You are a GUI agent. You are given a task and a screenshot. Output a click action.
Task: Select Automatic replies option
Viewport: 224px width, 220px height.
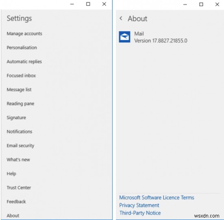click(24, 61)
